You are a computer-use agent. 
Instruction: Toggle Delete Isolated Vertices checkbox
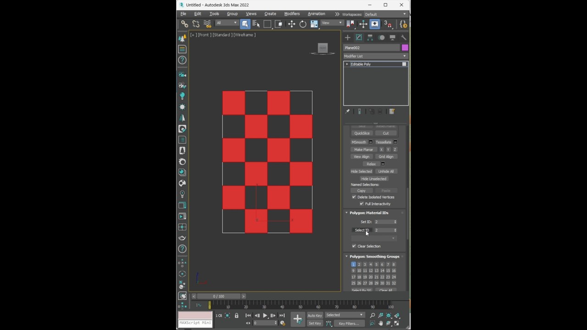(354, 197)
